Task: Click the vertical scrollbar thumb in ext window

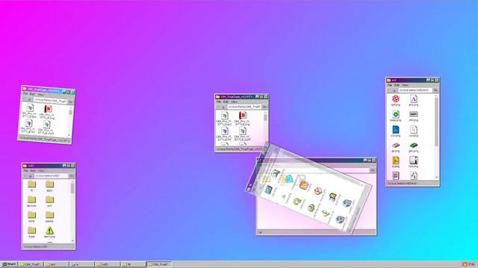Action: click(436, 121)
